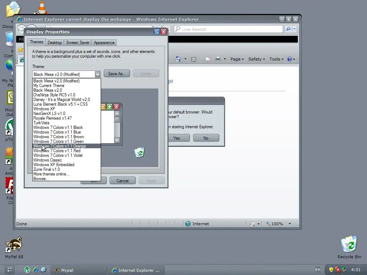Click No in default browser dialog
This screenshot has width=367, height=275.
[206, 138]
